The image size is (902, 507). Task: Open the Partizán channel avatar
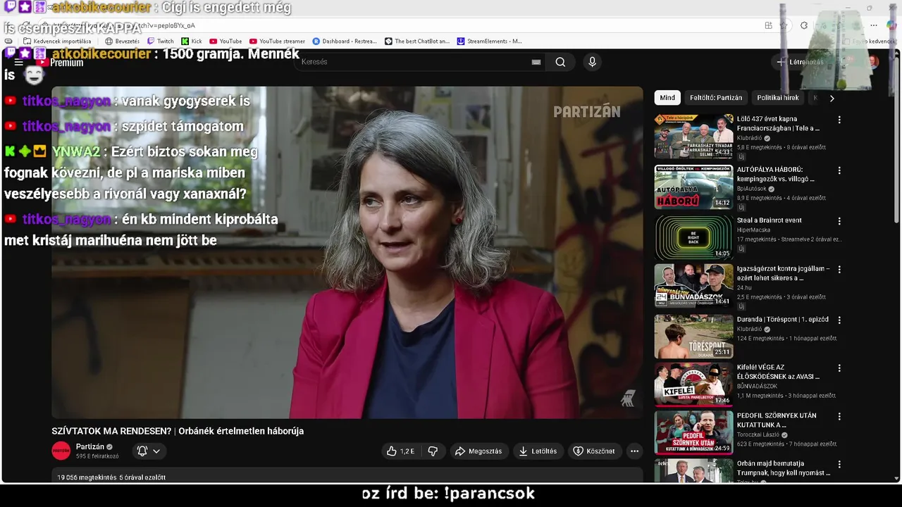(x=61, y=451)
